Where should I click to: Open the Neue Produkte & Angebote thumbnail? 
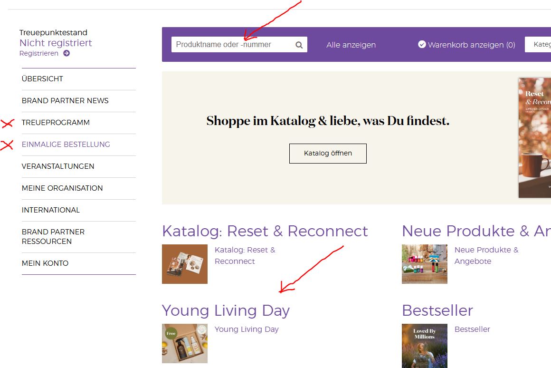[424, 264]
